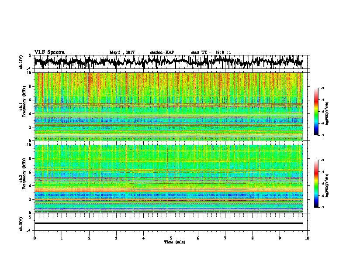
Task: Click the ch.2 frequency tick label '8'
Action: point(31,159)
